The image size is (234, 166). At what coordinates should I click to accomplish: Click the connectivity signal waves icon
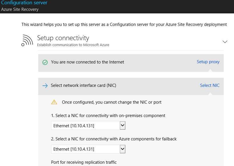point(27,40)
